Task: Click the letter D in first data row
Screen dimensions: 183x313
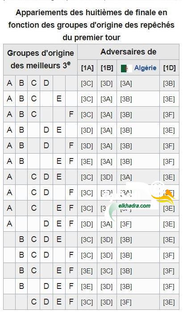Action: 46,83
